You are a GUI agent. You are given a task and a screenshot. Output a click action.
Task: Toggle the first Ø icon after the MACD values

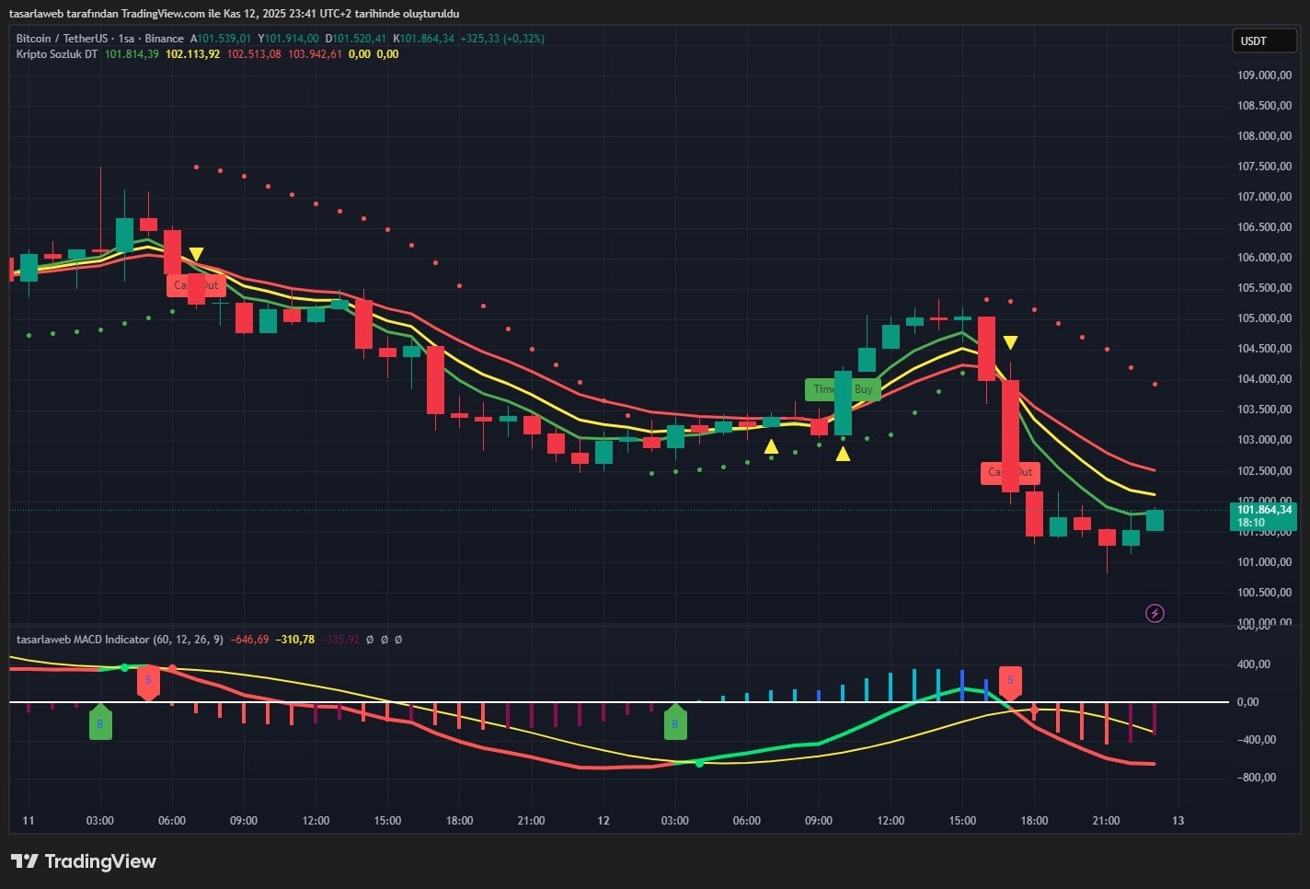coord(370,639)
